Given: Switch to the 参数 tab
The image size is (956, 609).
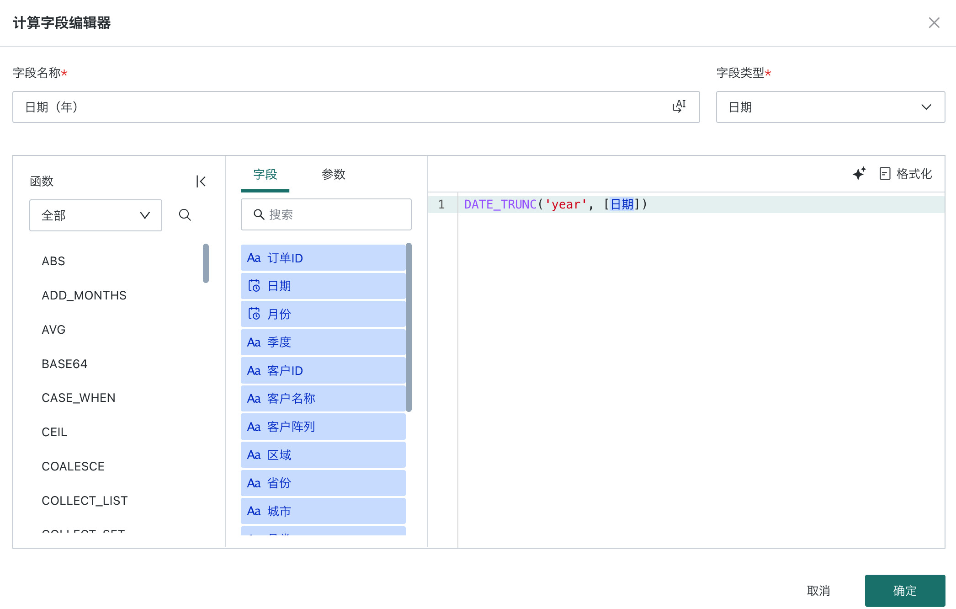Looking at the screenshot, I should click(334, 175).
